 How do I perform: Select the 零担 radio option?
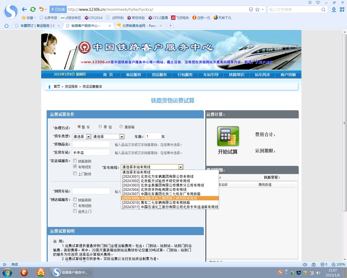[100, 127]
